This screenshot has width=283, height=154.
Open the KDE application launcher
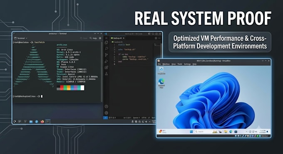click(15, 122)
